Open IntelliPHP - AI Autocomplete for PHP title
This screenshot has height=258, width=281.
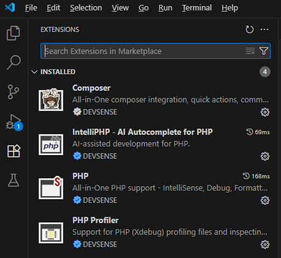point(142,132)
